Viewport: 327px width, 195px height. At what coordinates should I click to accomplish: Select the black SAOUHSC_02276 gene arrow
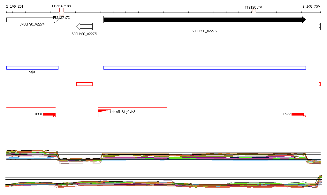pyautogui.click(x=205, y=20)
